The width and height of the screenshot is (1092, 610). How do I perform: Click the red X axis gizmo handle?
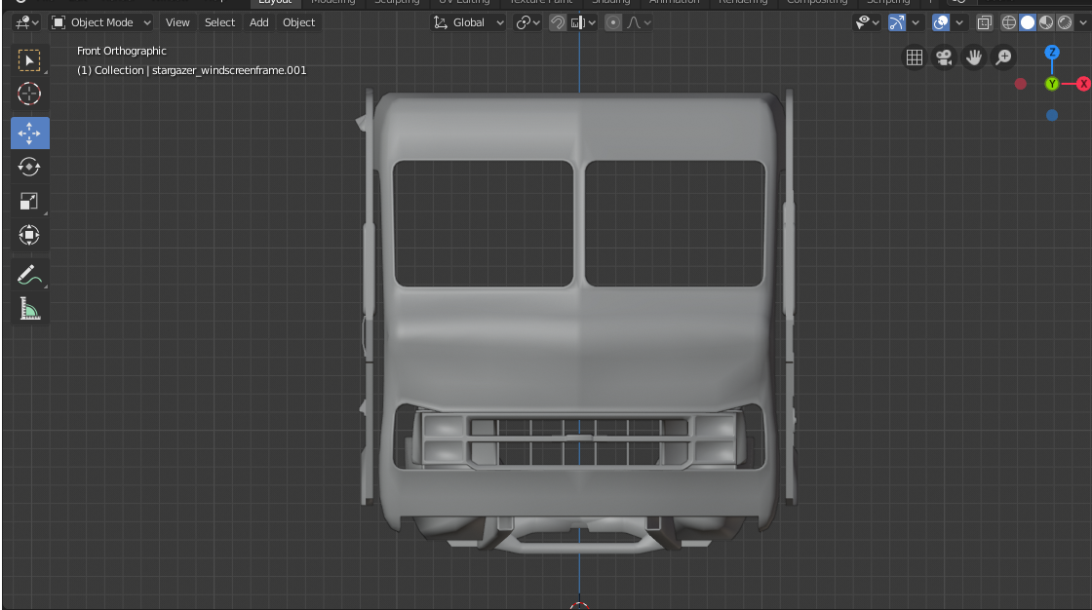(x=1082, y=84)
